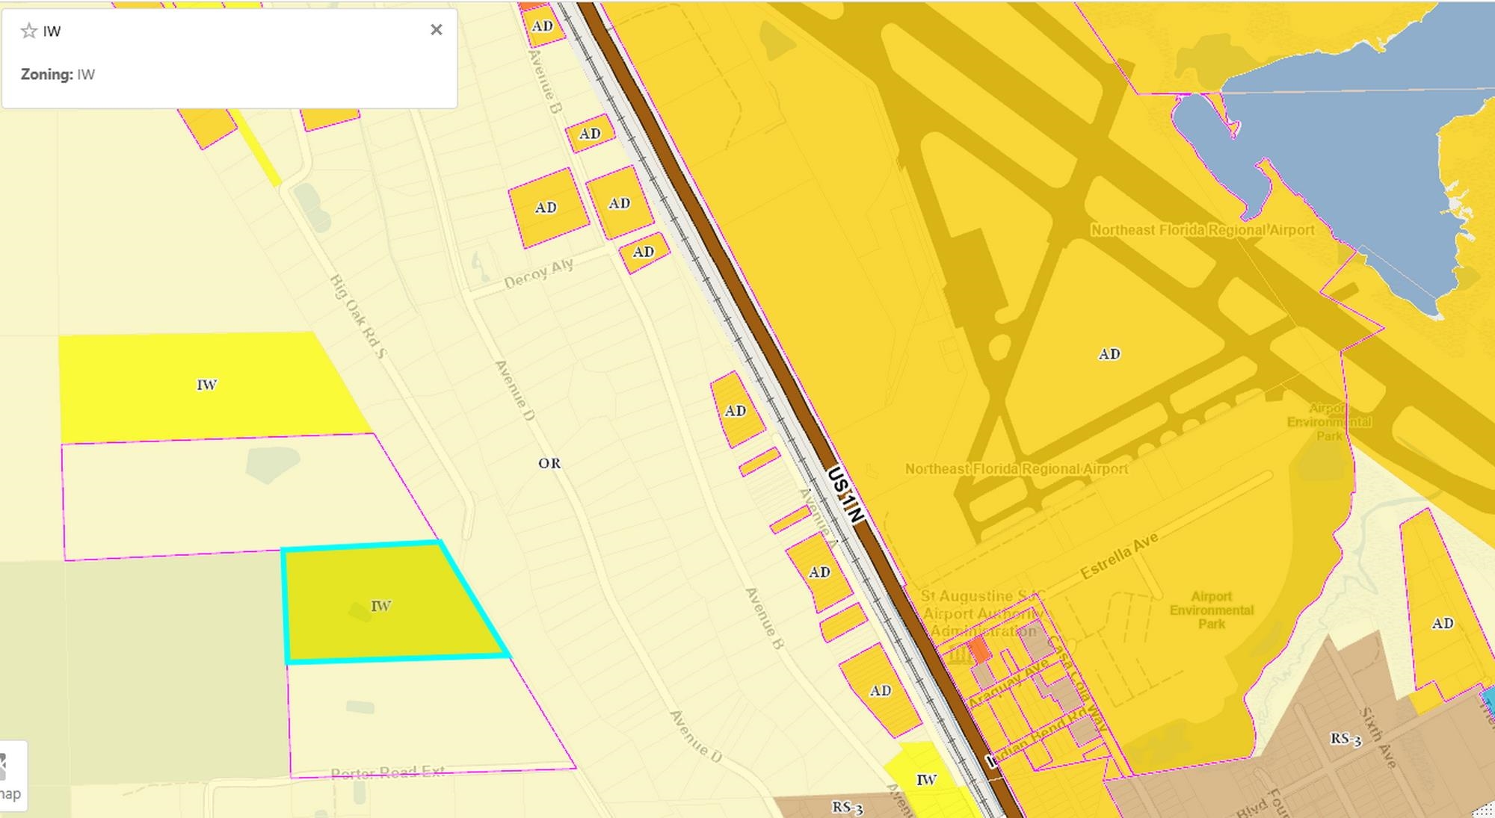Click the OR zoning label on map
Screen dimensions: 1495x818
click(x=549, y=463)
